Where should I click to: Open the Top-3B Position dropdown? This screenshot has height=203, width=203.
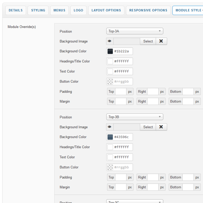[x=134, y=117]
